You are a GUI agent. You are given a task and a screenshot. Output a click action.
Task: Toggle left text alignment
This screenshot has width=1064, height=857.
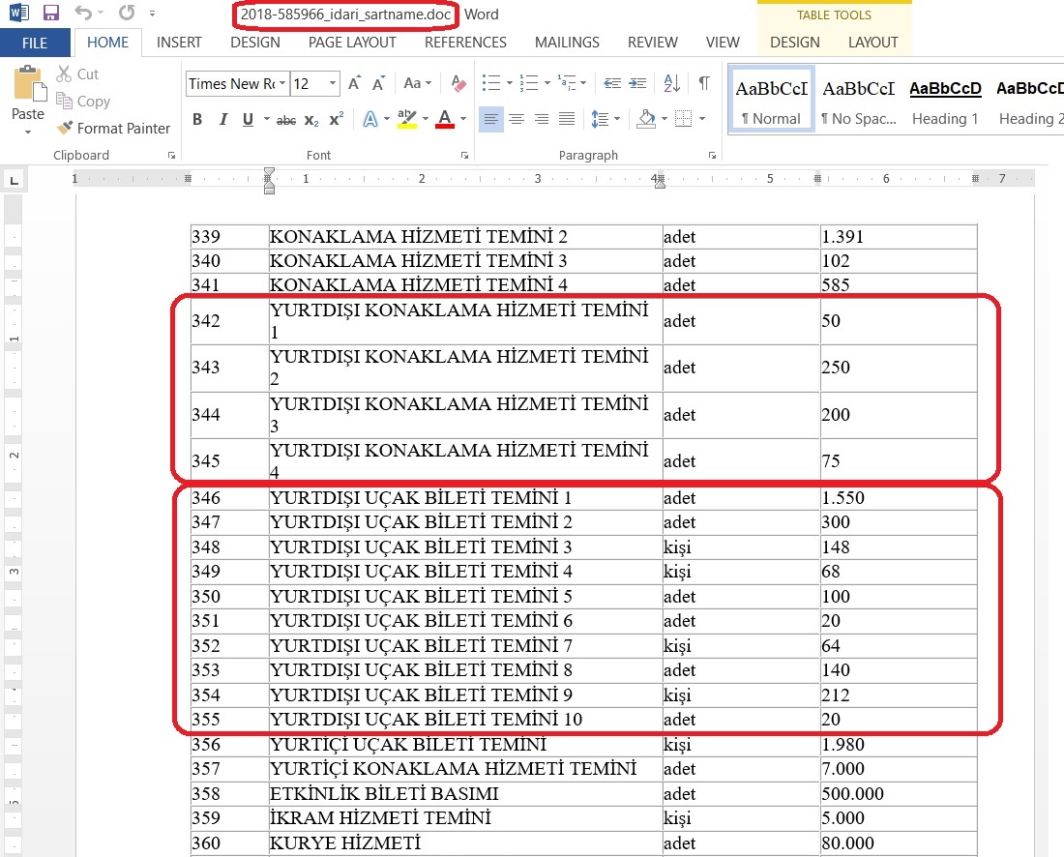pyautogui.click(x=491, y=120)
